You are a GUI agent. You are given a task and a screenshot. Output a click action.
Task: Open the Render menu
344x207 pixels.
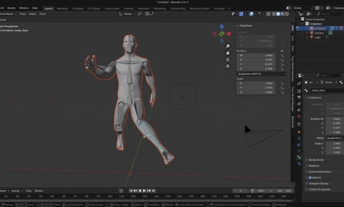pyautogui.click(x=11, y=8)
